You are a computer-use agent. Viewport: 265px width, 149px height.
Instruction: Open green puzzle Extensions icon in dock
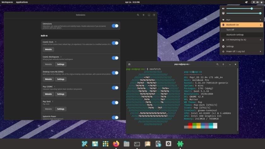tap(180, 144)
